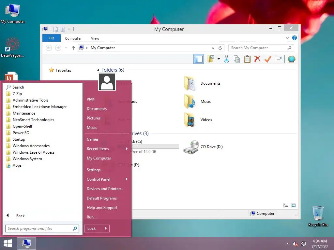Click the VM4 user name link
Image resolution: width=334 pixels, height=250 pixels.
(x=91, y=99)
